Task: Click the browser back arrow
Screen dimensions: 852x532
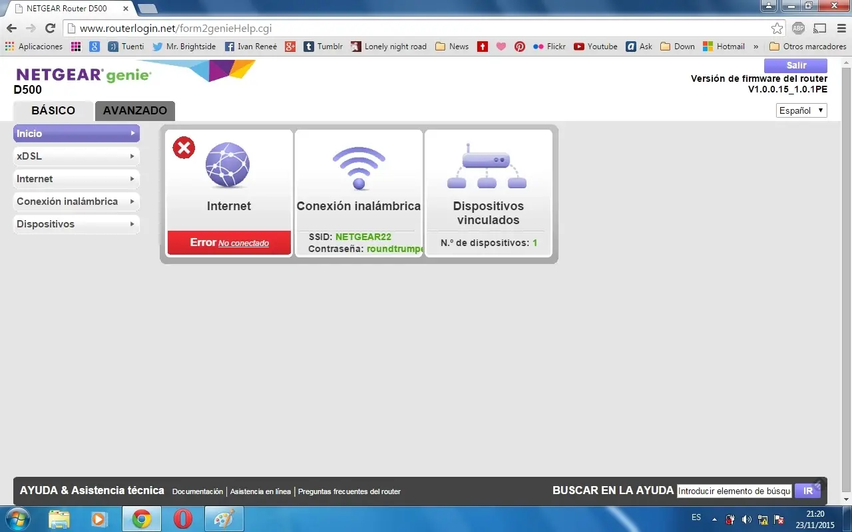Action: click(x=11, y=29)
